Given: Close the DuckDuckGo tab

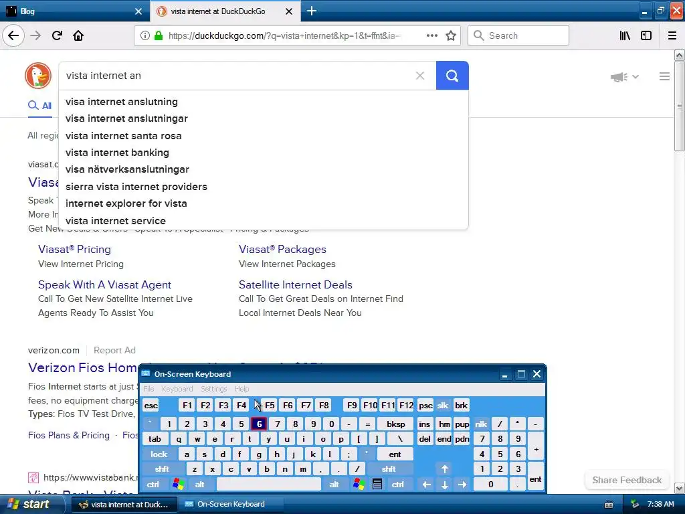Looking at the screenshot, I should point(289,11).
